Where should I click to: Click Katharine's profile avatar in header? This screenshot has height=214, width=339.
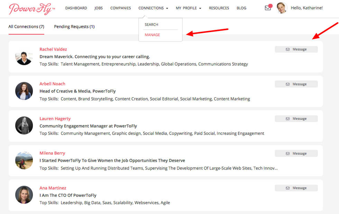pyautogui.click(x=282, y=8)
